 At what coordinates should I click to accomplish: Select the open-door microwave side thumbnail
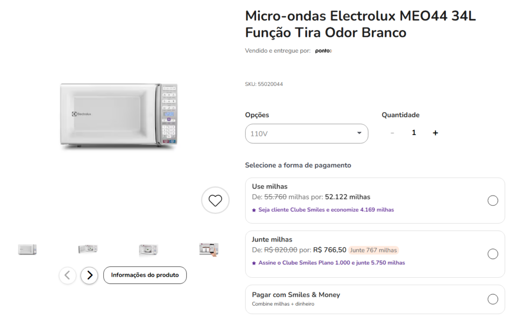[88, 249]
